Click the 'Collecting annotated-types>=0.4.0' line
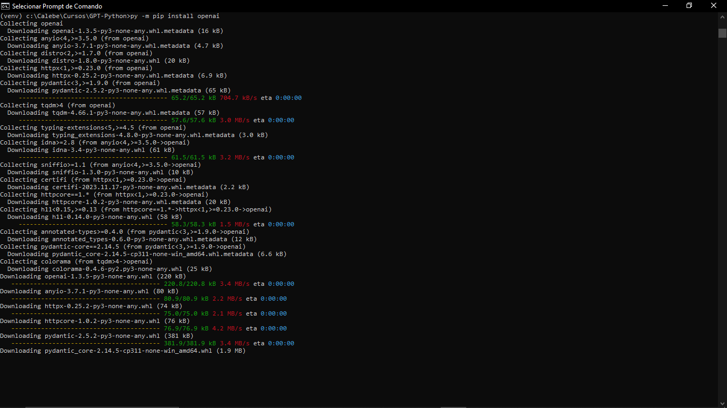 click(125, 232)
